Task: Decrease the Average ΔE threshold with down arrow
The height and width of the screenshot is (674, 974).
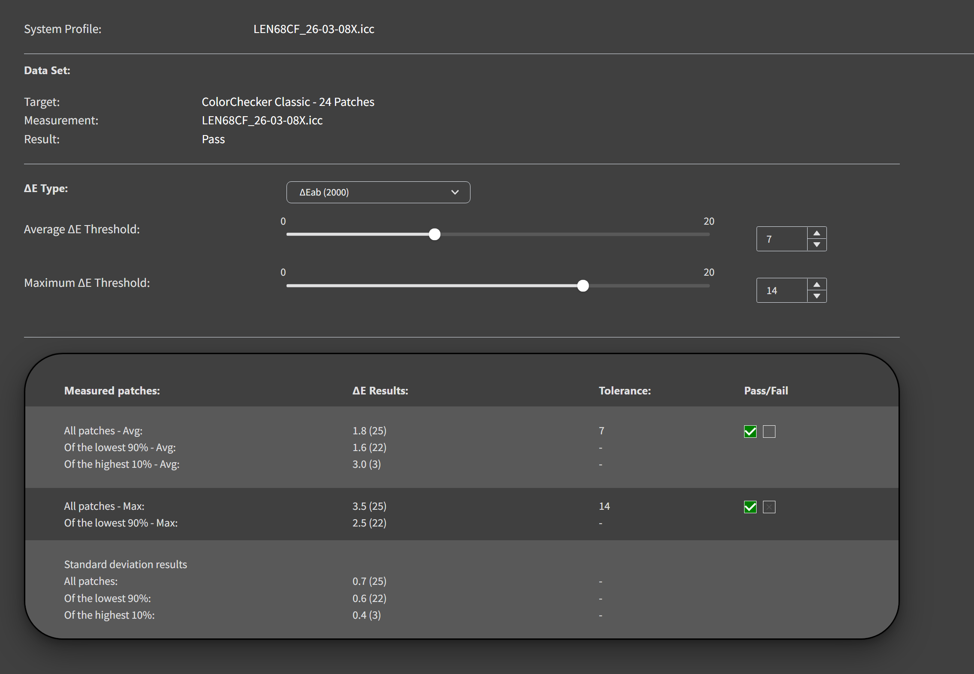Action: click(817, 245)
